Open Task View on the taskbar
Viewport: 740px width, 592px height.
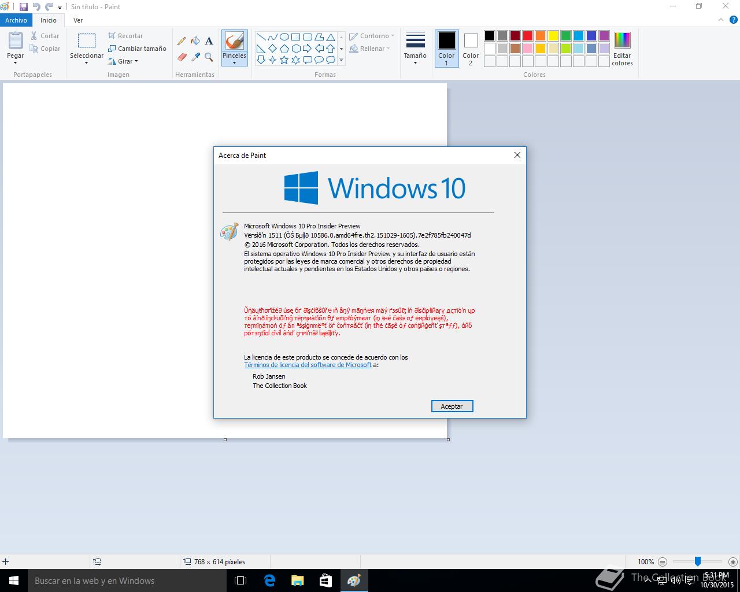click(x=240, y=580)
